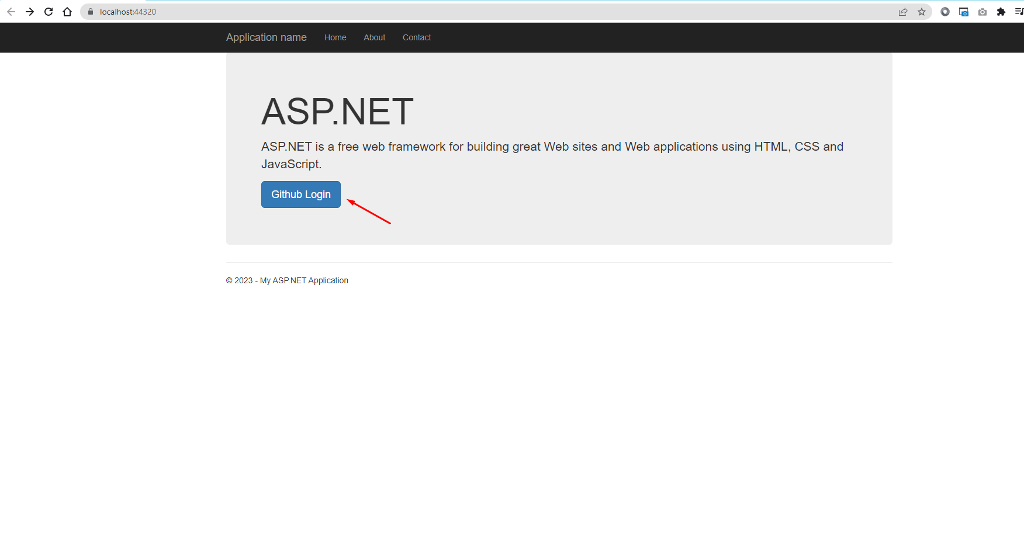Open the browser home page

(x=67, y=12)
